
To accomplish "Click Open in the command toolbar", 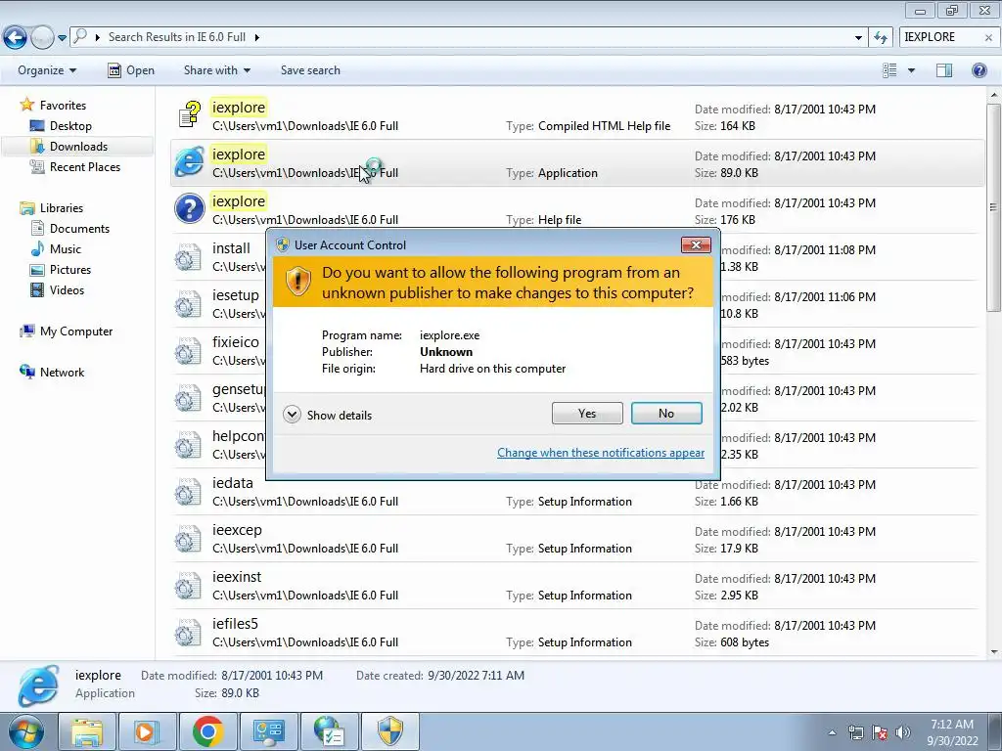I will click(x=131, y=70).
